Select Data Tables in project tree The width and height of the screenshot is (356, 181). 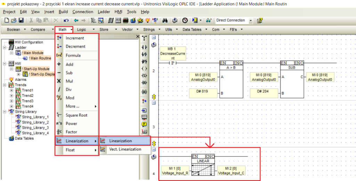[x=24, y=138]
